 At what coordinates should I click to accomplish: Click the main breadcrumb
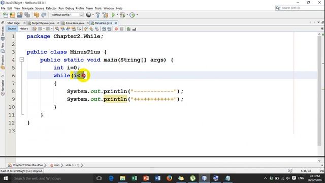(55, 165)
